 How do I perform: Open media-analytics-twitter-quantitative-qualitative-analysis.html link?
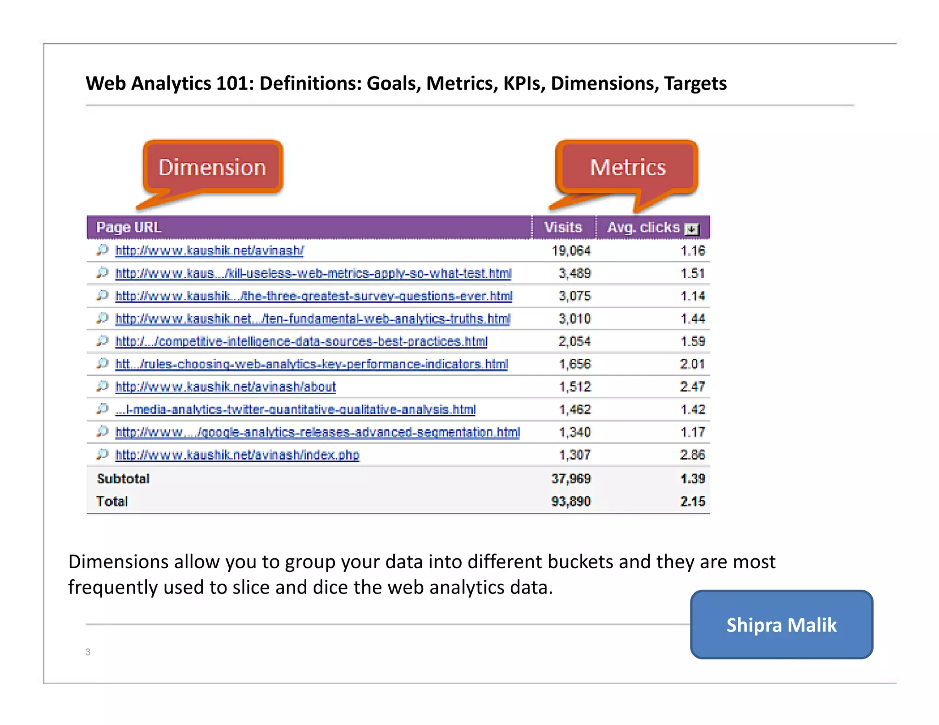point(295,410)
